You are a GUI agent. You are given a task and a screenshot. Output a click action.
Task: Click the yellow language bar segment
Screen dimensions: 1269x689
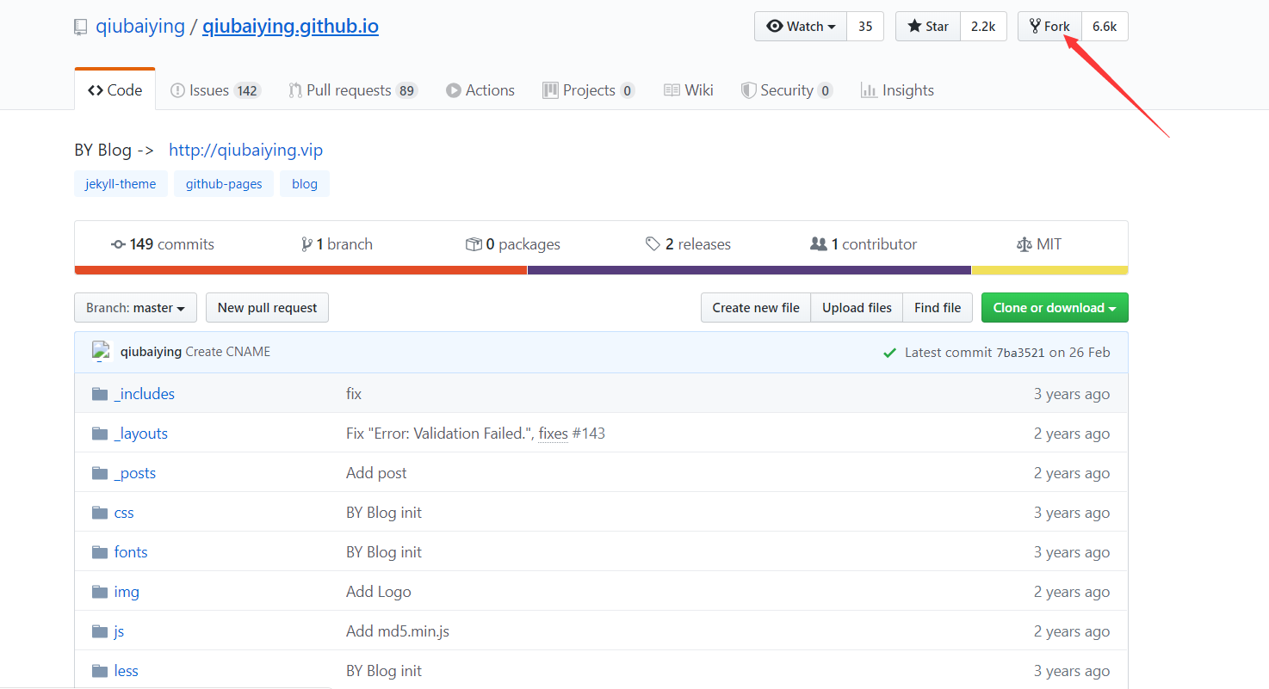coord(1050,270)
